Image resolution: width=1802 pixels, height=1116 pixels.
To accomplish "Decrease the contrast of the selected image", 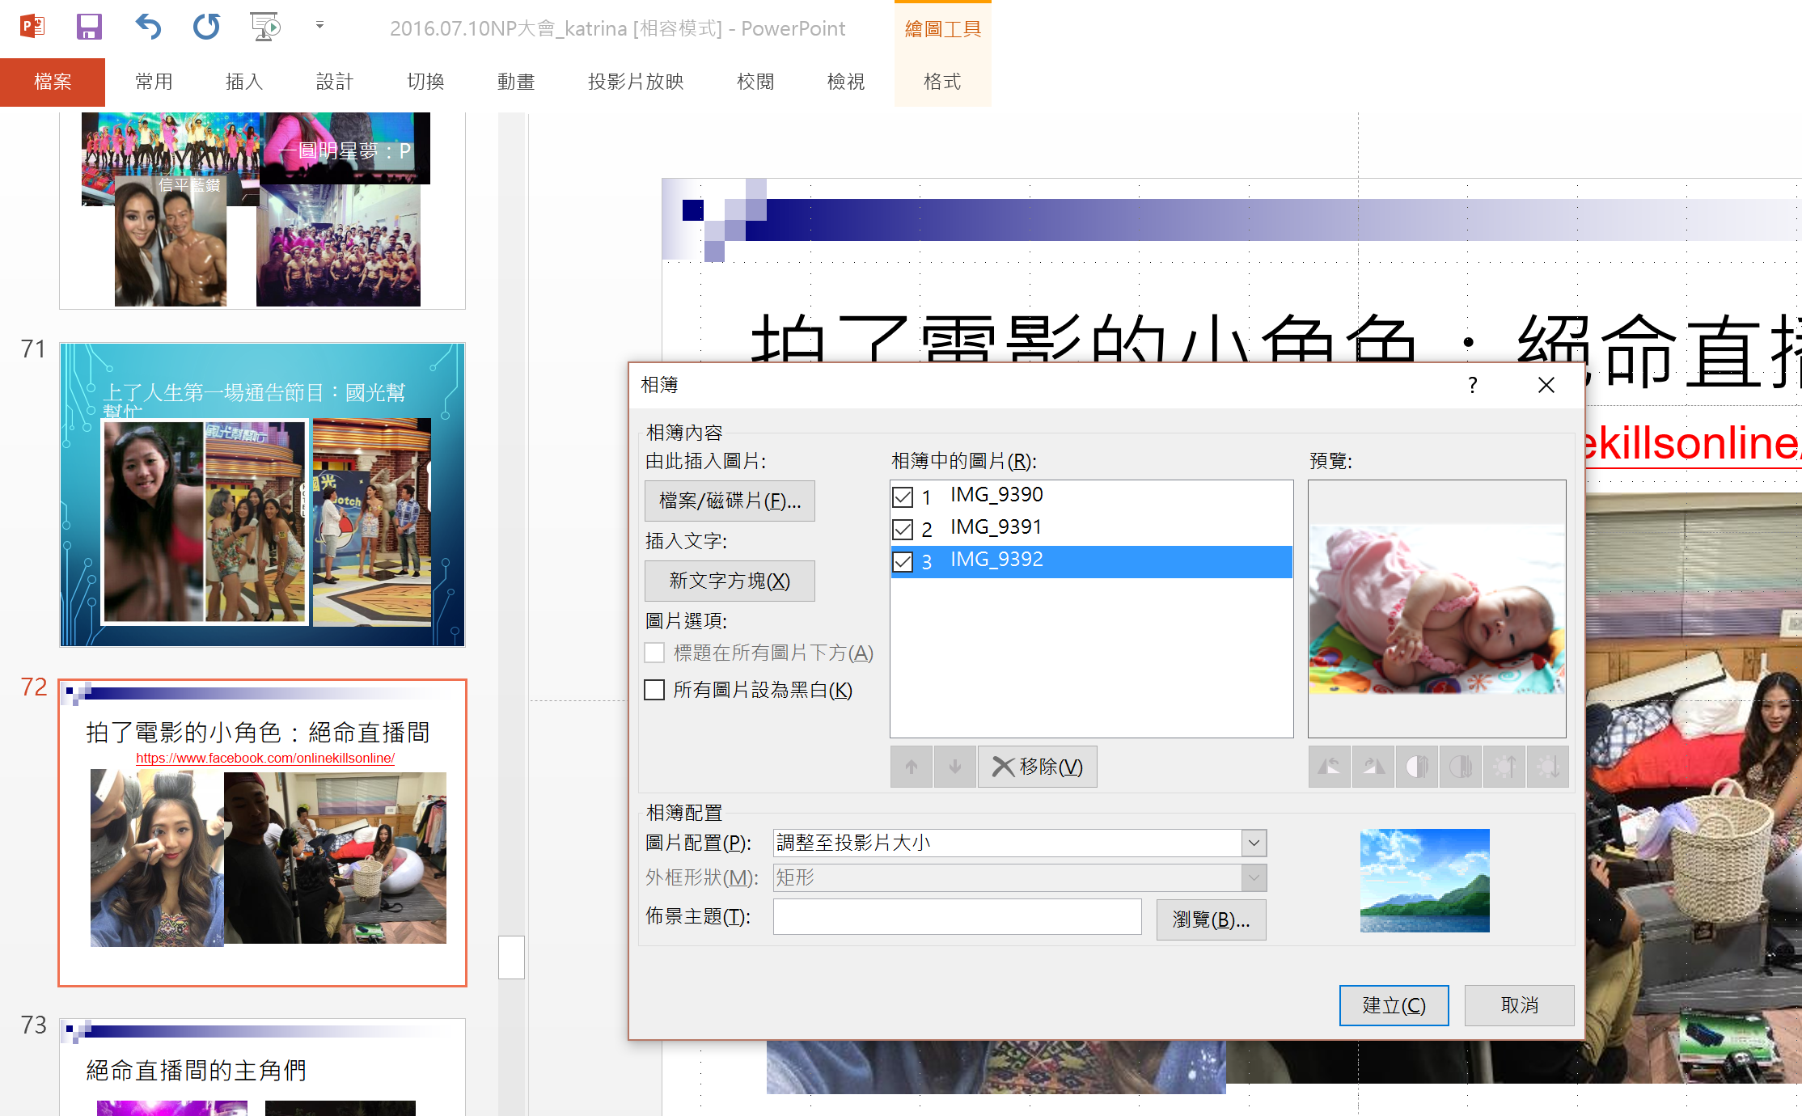I will [x=1460, y=766].
